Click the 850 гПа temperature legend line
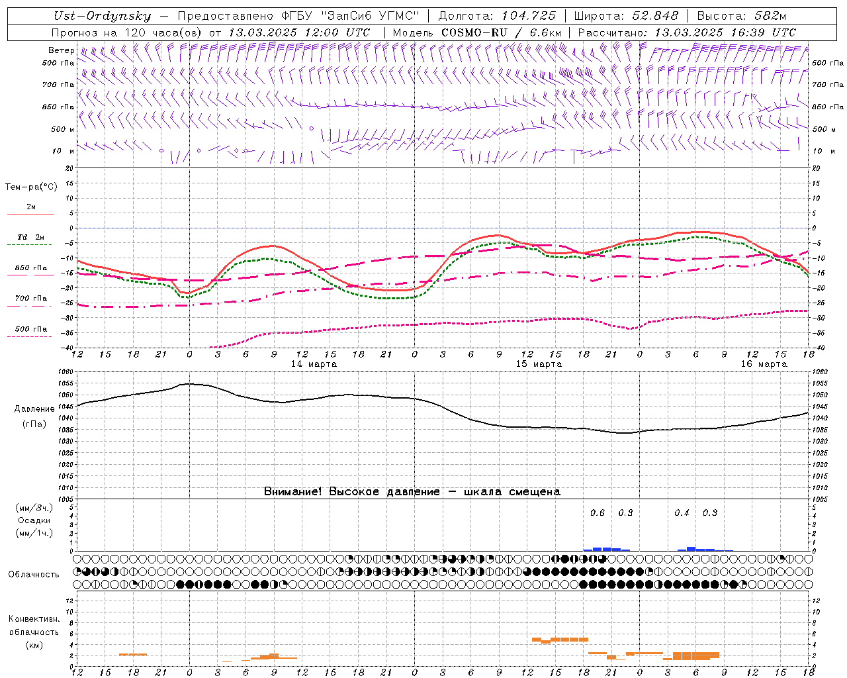Viewport: 847px width, 678px height. pyautogui.click(x=30, y=269)
